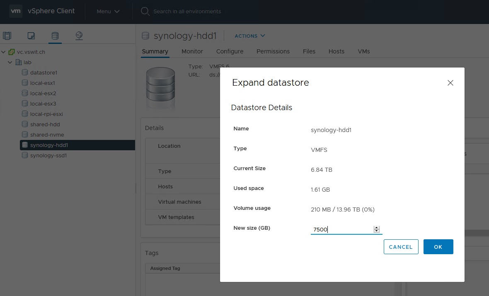Click the search magnifier icon
This screenshot has height=296, width=489.
coord(145,11)
